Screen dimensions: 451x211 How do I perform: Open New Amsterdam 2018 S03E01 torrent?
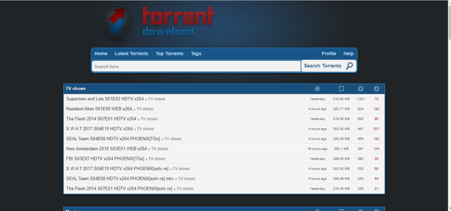[106, 149]
